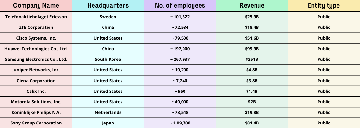Click the Company Name column header
Image resolution: width=360 pixels, height=128 pixels.
tap(36, 6)
